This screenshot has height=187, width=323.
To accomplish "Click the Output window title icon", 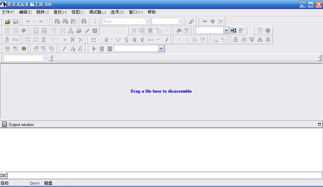I will tap(4, 124).
